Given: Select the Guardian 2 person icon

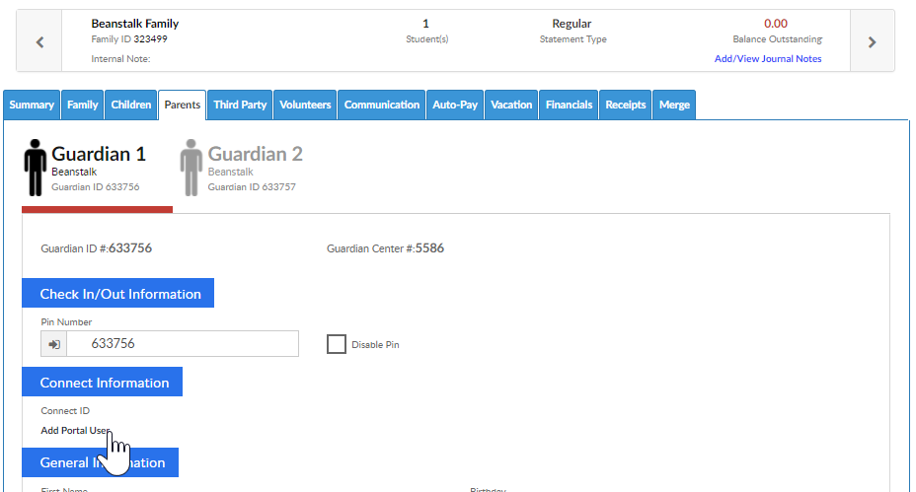Looking at the screenshot, I should click(x=191, y=168).
